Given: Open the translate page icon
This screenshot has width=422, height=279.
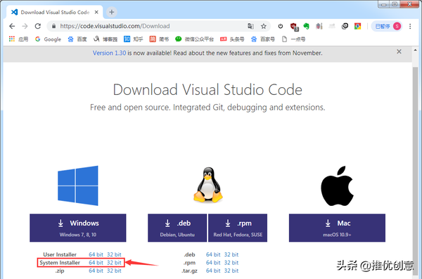Looking at the screenshot, I should pos(250,26).
